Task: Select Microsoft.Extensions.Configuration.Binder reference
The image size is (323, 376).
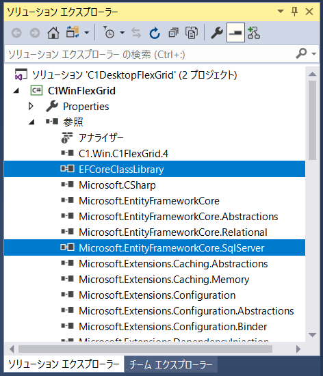Action: point(172,326)
